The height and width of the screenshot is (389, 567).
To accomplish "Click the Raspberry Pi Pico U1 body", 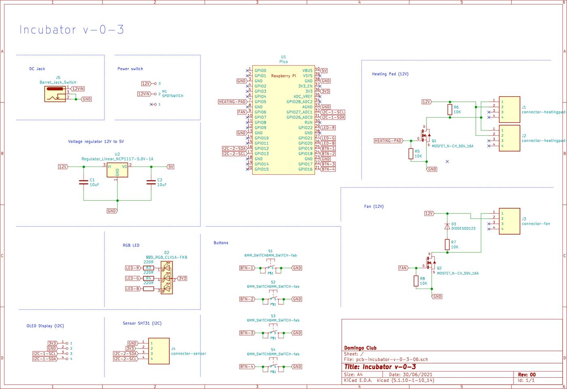I will (283, 122).
